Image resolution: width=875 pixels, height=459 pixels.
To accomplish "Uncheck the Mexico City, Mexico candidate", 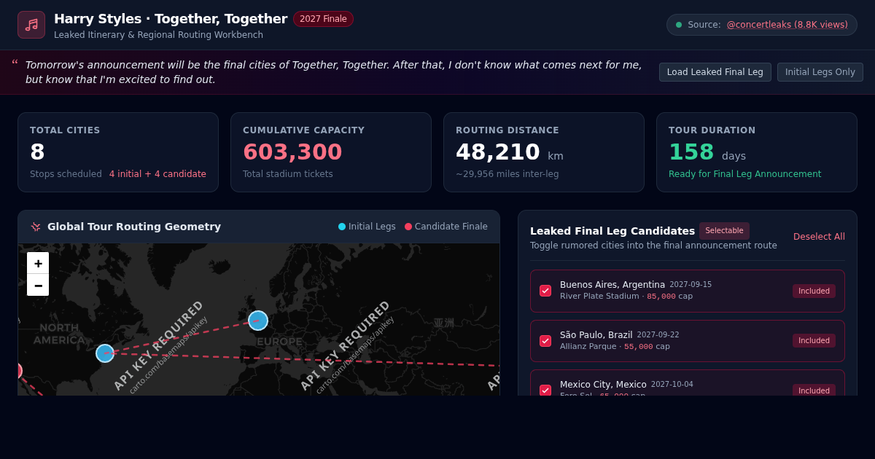I will pyautogui.click(x=545, y=390).
